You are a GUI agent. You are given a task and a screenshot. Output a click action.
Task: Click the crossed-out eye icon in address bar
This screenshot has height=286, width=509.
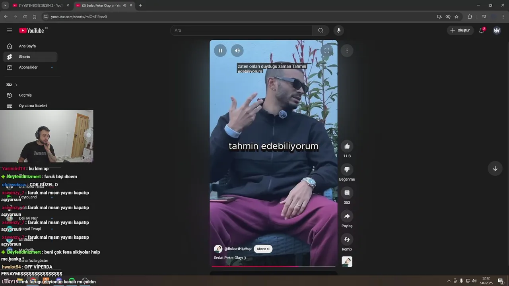(448, 17)
